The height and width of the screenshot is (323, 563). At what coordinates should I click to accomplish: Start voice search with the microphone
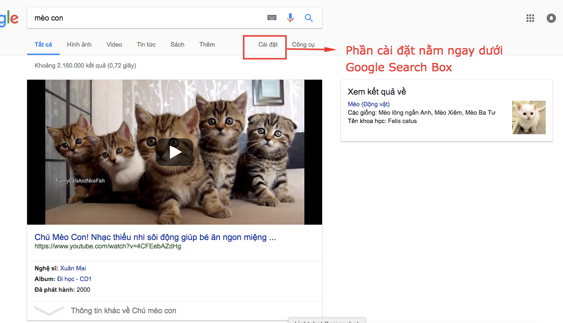pos(290,18)
